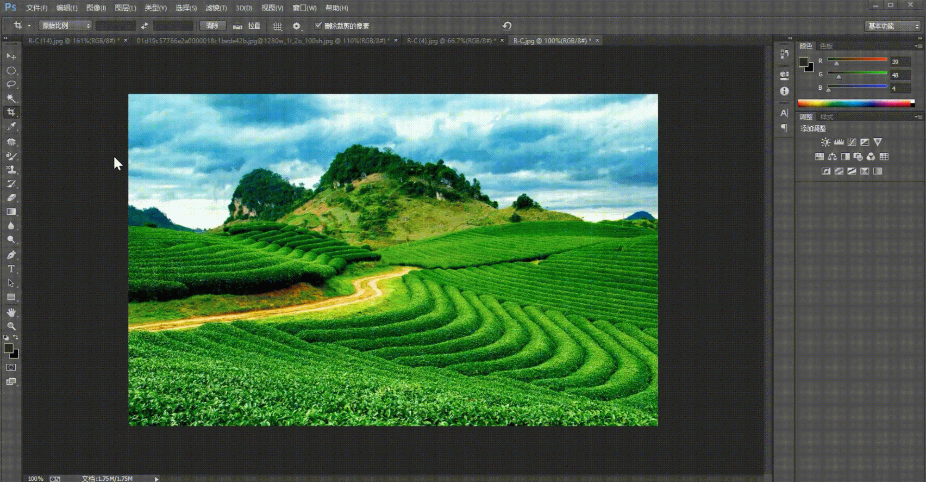This screenshot has height=482, width=926.
Task: Select the Magic Wand tool
Action: pos(11,99)
